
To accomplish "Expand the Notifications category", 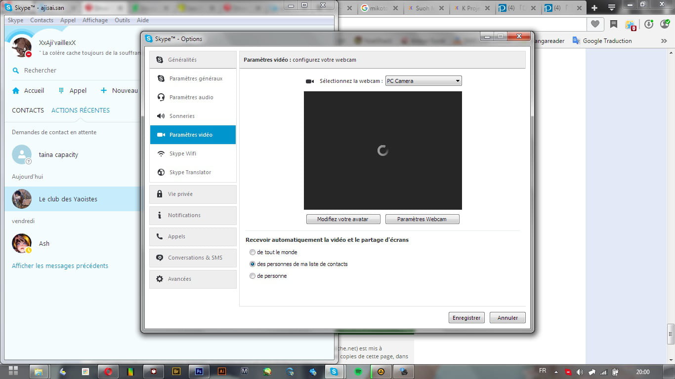I will tap(193, 215).
